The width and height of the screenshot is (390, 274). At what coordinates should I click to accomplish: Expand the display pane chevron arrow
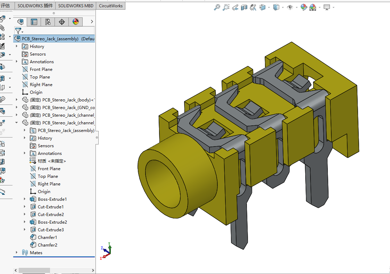tap(92, 22)
